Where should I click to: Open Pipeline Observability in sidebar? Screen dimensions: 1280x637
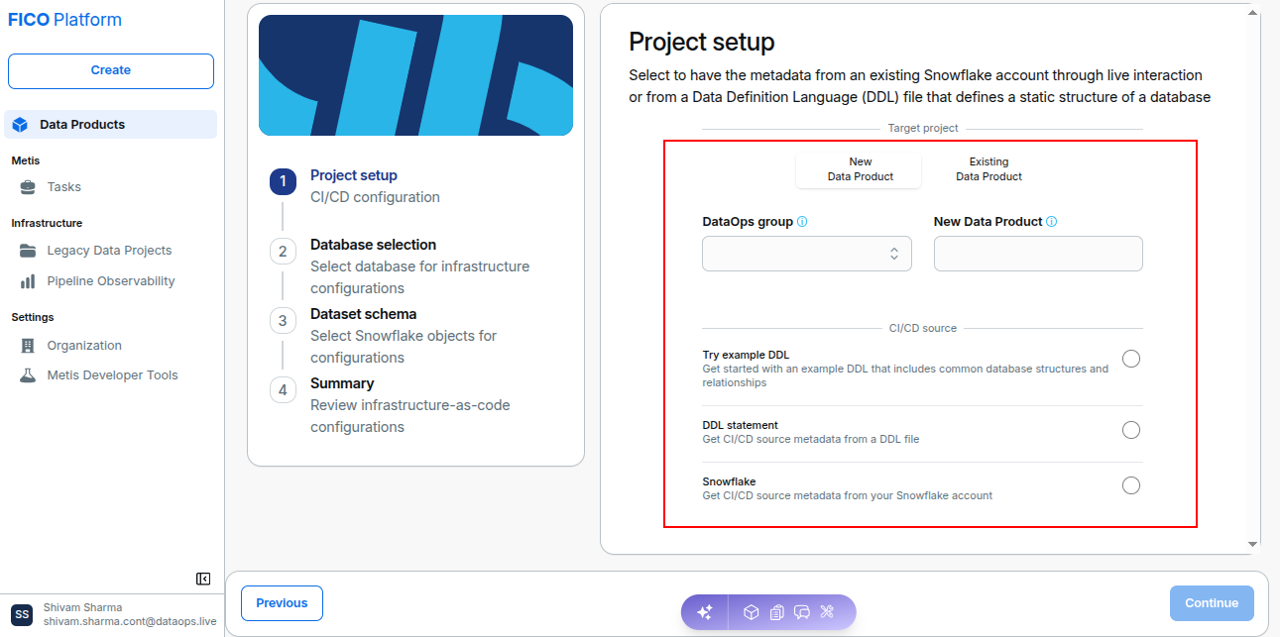111,281
